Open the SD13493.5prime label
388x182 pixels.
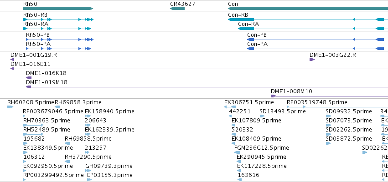pyautogui.click(x=283, y=111)
